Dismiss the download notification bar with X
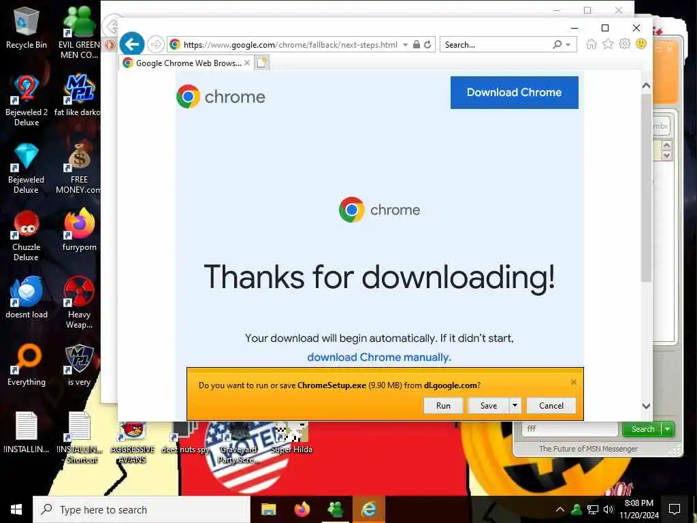Image resolution: width=697 pixels, height=523 pixels. tap(573, 382)
